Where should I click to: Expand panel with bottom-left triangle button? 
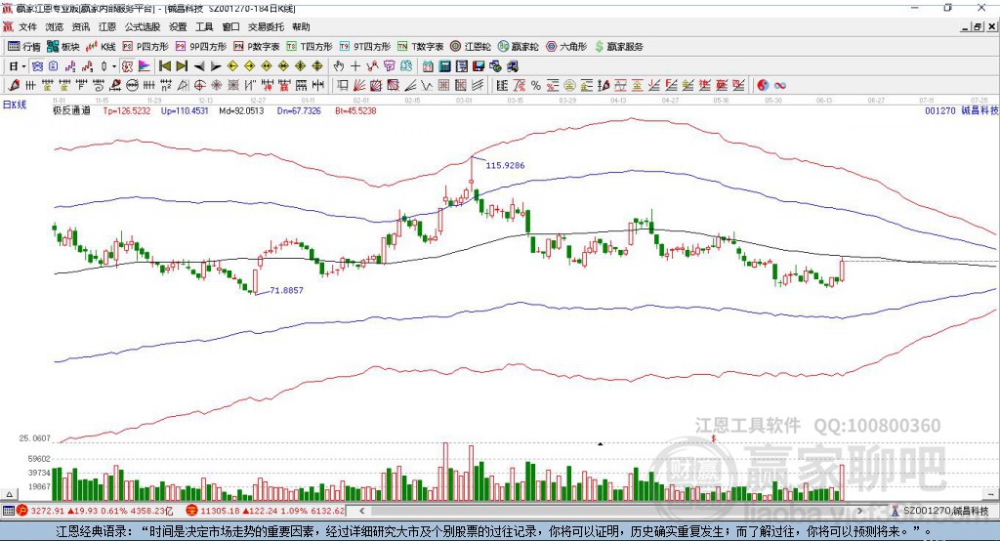click(x=9, y=494)
